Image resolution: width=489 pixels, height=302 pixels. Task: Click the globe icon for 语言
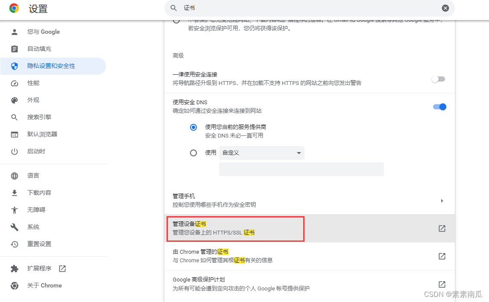point(15,176)
